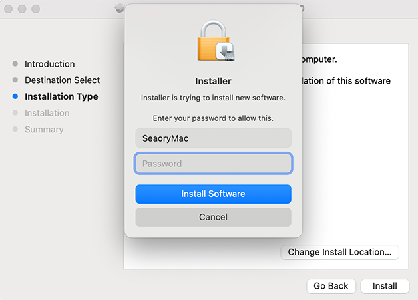Select the dimmed Installation step

(x=47, y=113)
